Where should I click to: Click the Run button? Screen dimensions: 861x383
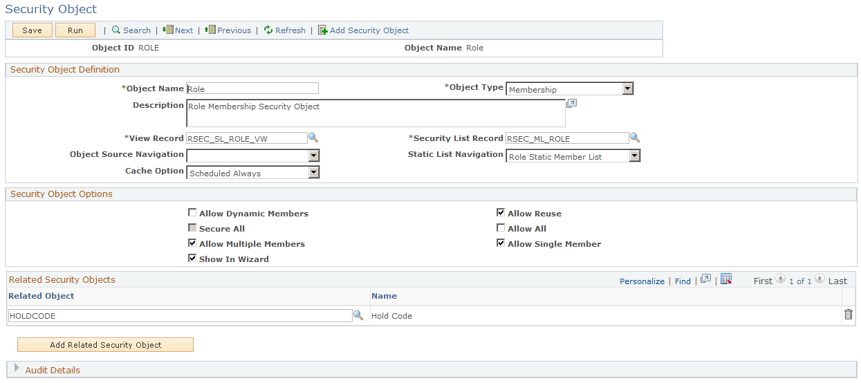click(x=75, y=30)
